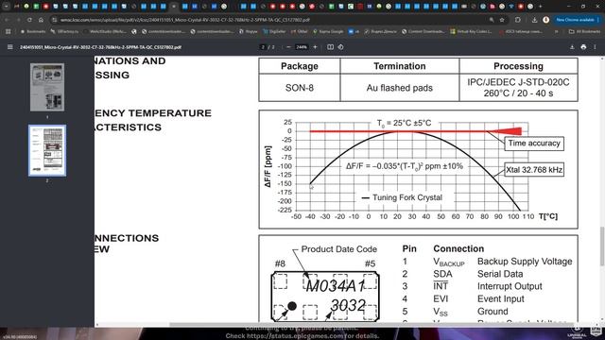Click the M034A1 chip marking
Image resolution: width=605 pixels, height=340 pixels.
(x=336, y=286)
